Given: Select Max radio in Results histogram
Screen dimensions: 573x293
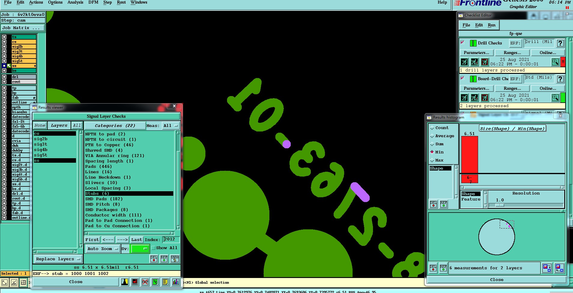Looking at the screenshot, I should (x=432, y=160).
